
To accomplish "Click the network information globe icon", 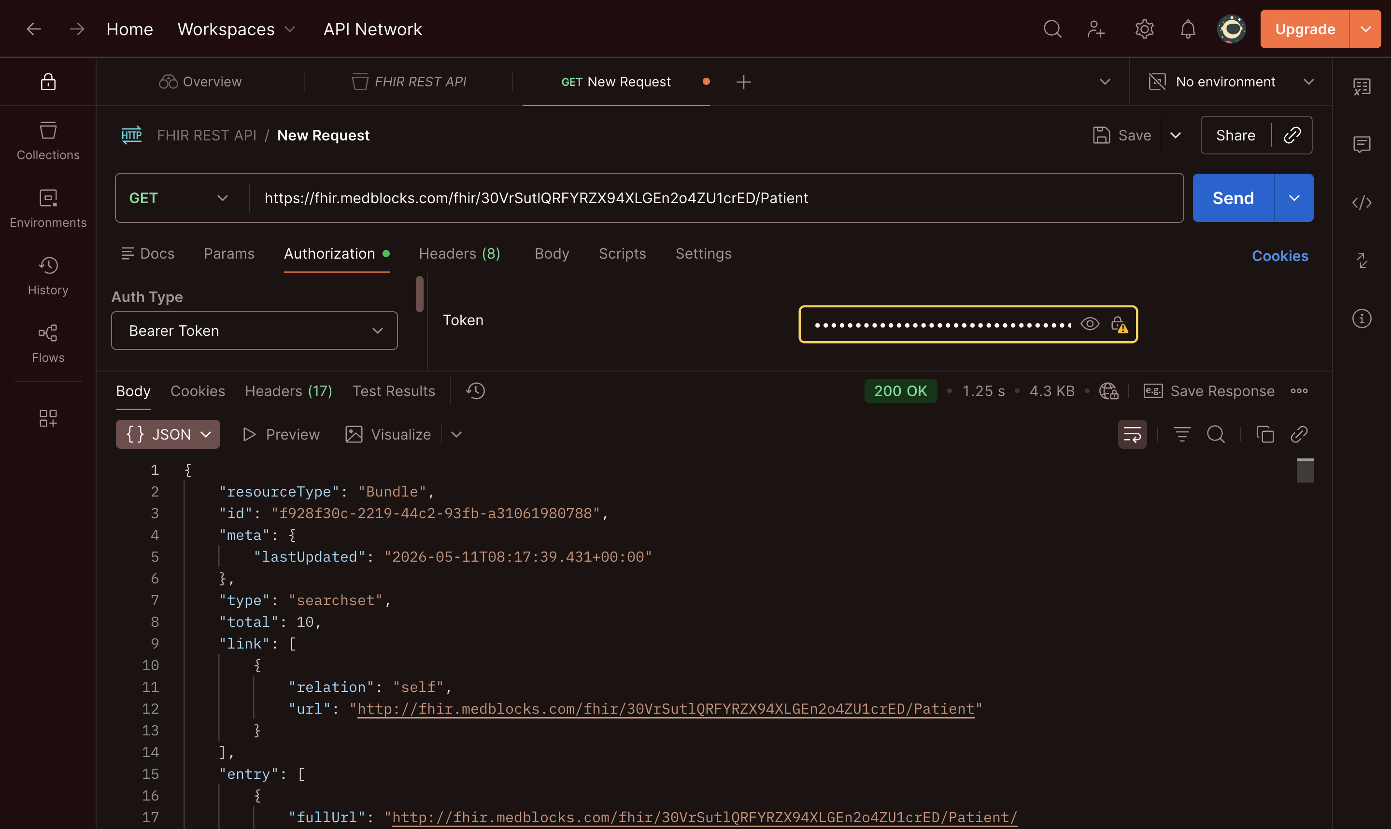I will pos(1108,390).
